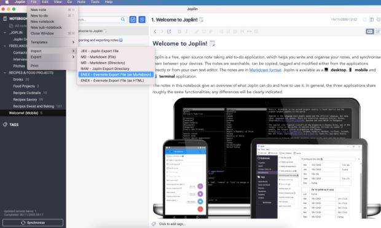Open the Go menu
Image resolution: width=381 pixels, height=228 pixels.
[69, 2]
